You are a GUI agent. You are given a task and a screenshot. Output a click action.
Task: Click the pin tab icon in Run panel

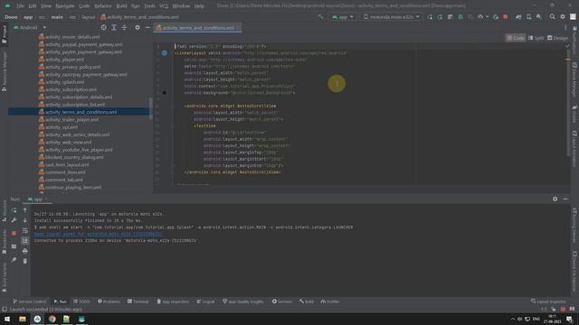tap(14, 260)
